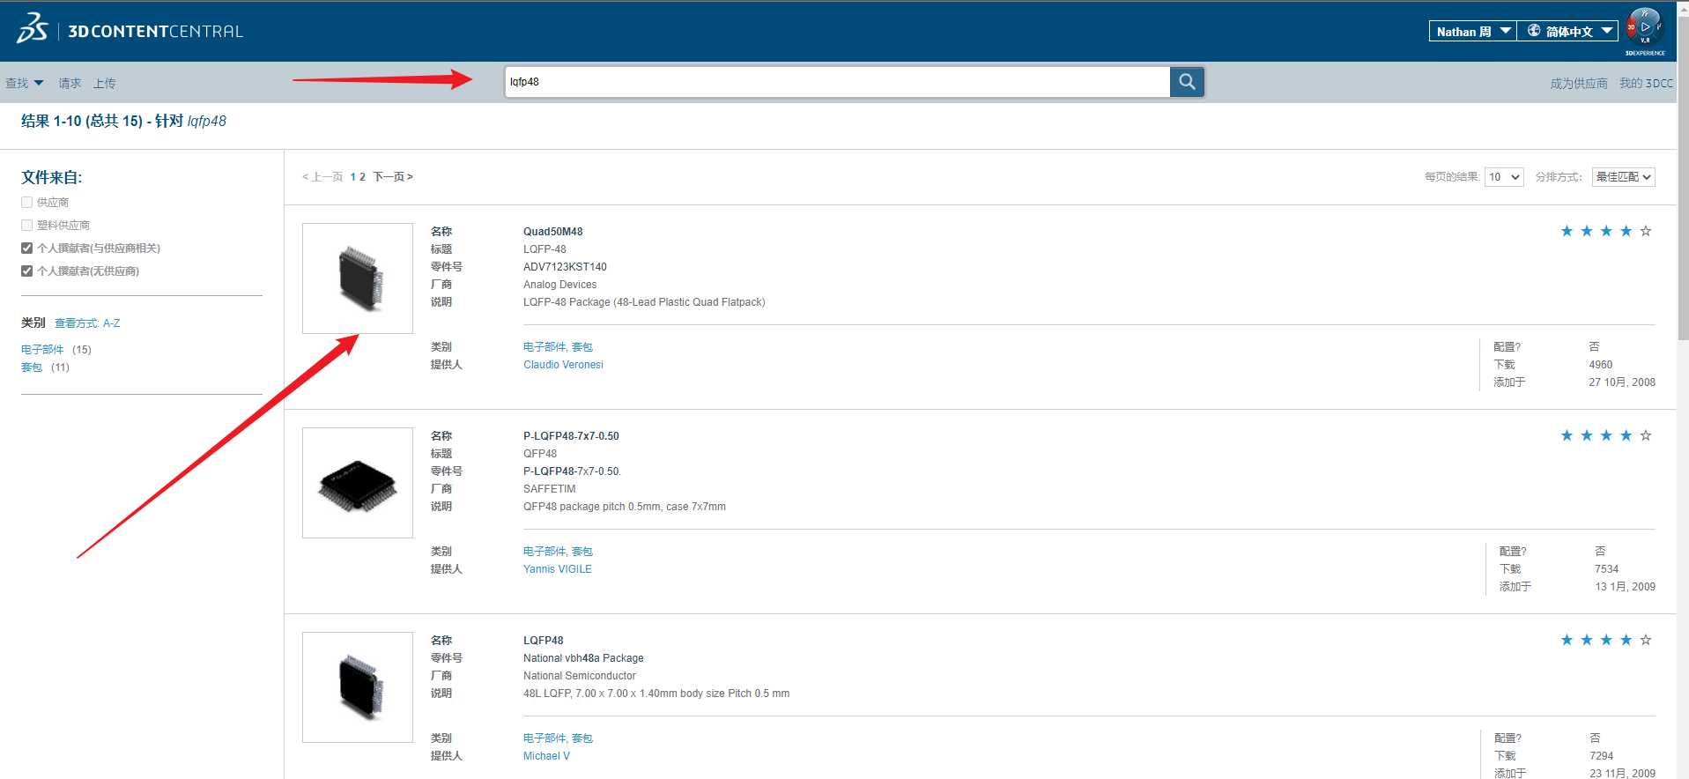Toggle the 塑料供应商 checkbox
The width and height of the screenshot is (1689, 779).
coord(27,226)
